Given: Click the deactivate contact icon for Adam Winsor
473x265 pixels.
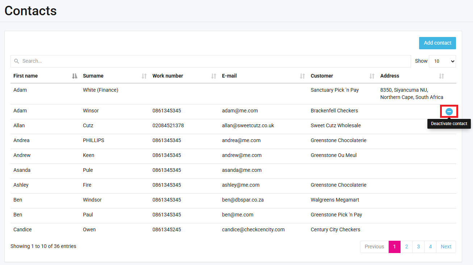Looking at the screenshot, I should pyautogui.click(x=449, y=112).
